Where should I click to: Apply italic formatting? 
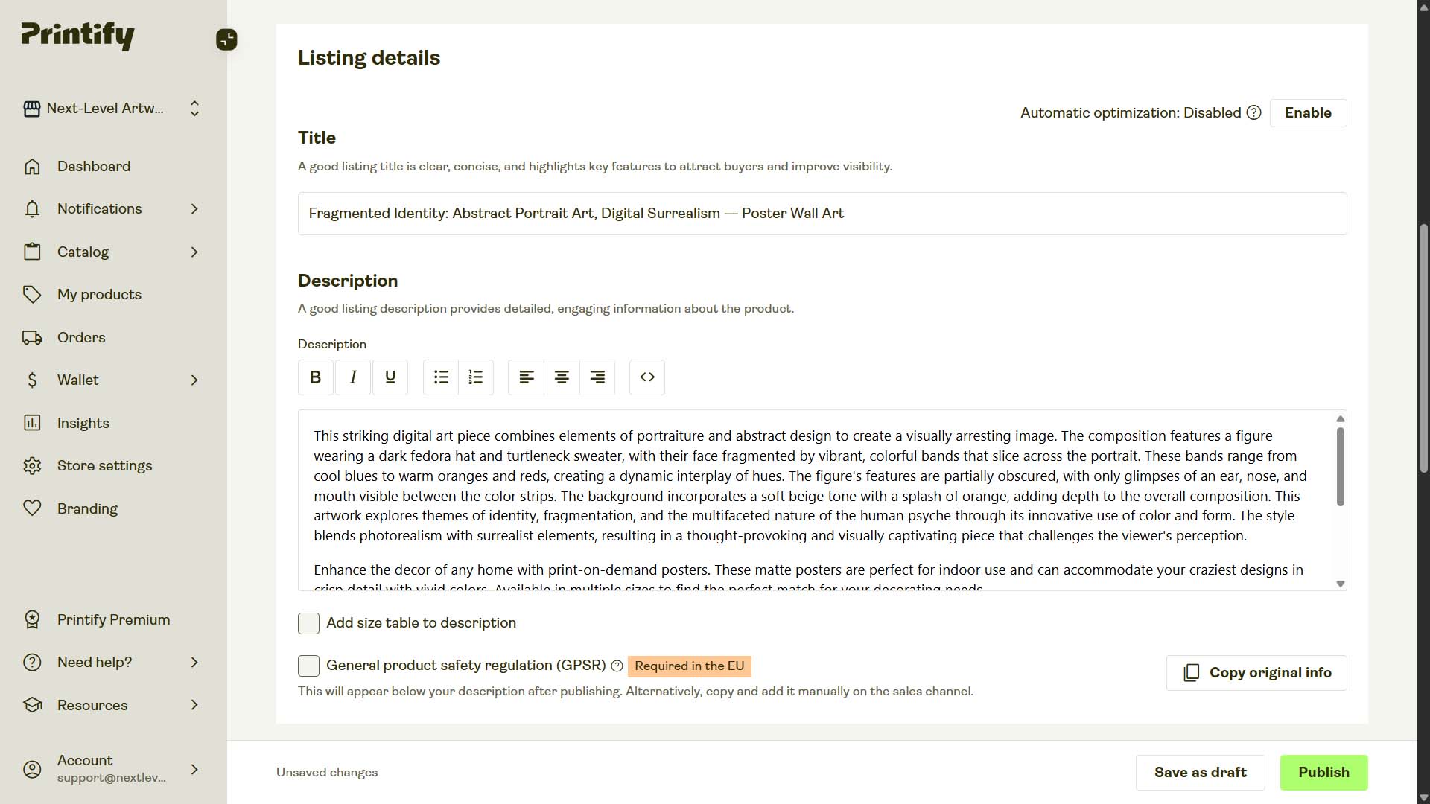[352, 377]
